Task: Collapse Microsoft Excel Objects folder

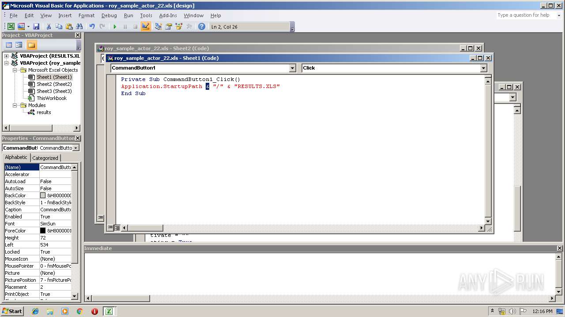Action: point(15,70)
